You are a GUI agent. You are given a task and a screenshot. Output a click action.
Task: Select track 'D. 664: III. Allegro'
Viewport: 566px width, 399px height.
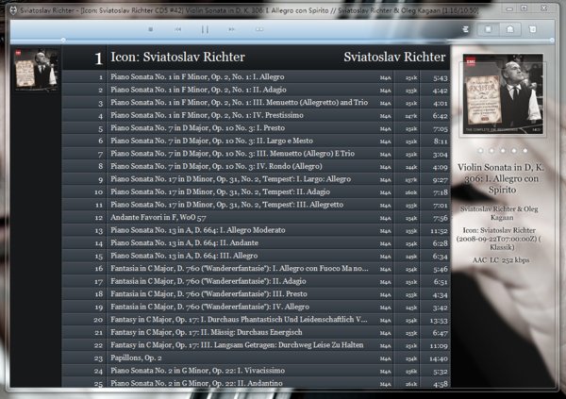(256, 256)
